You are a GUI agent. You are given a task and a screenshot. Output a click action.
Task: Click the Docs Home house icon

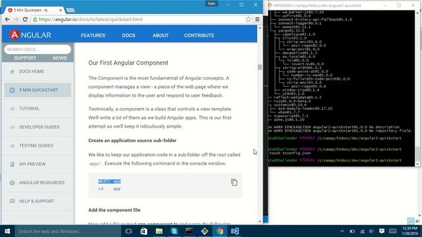click(12, 72)
